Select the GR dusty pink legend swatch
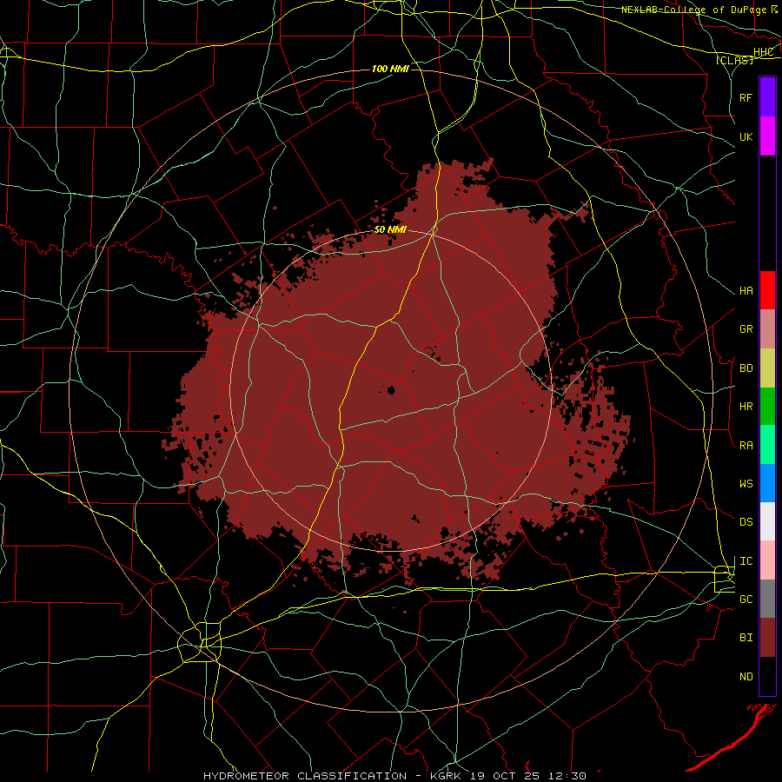This screenshot has height=782, width=782. 767,328
